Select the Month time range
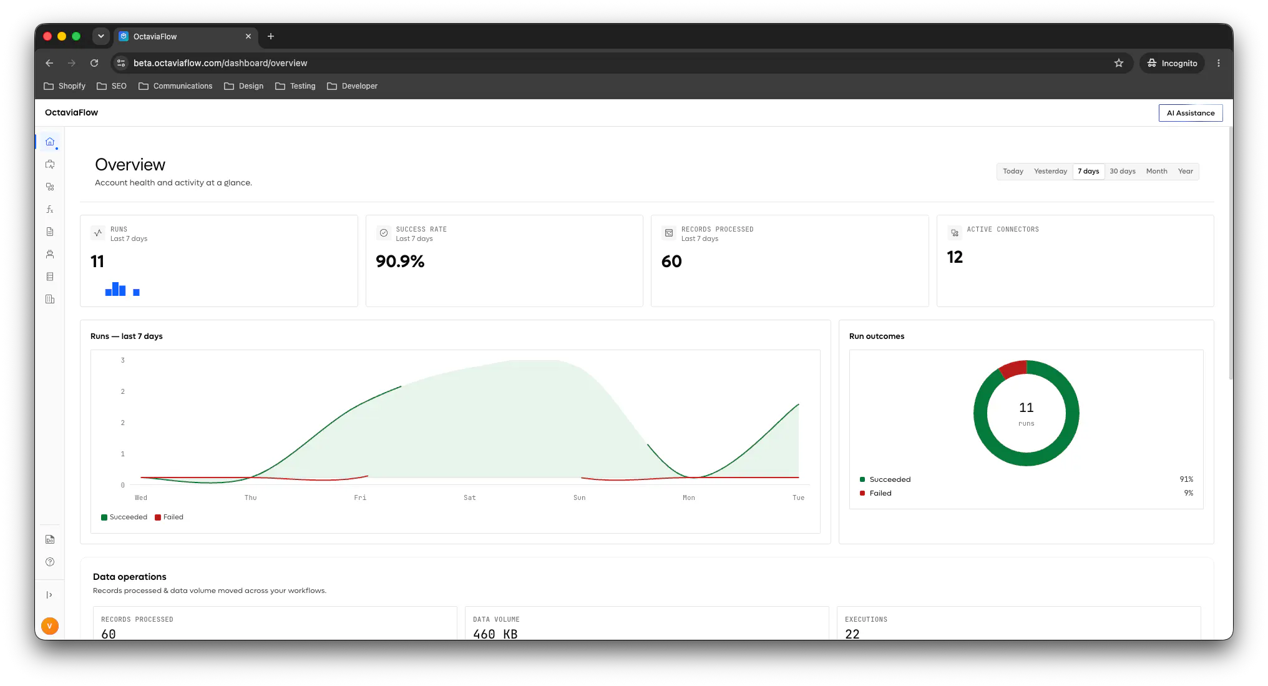 tap(1156, 172)
